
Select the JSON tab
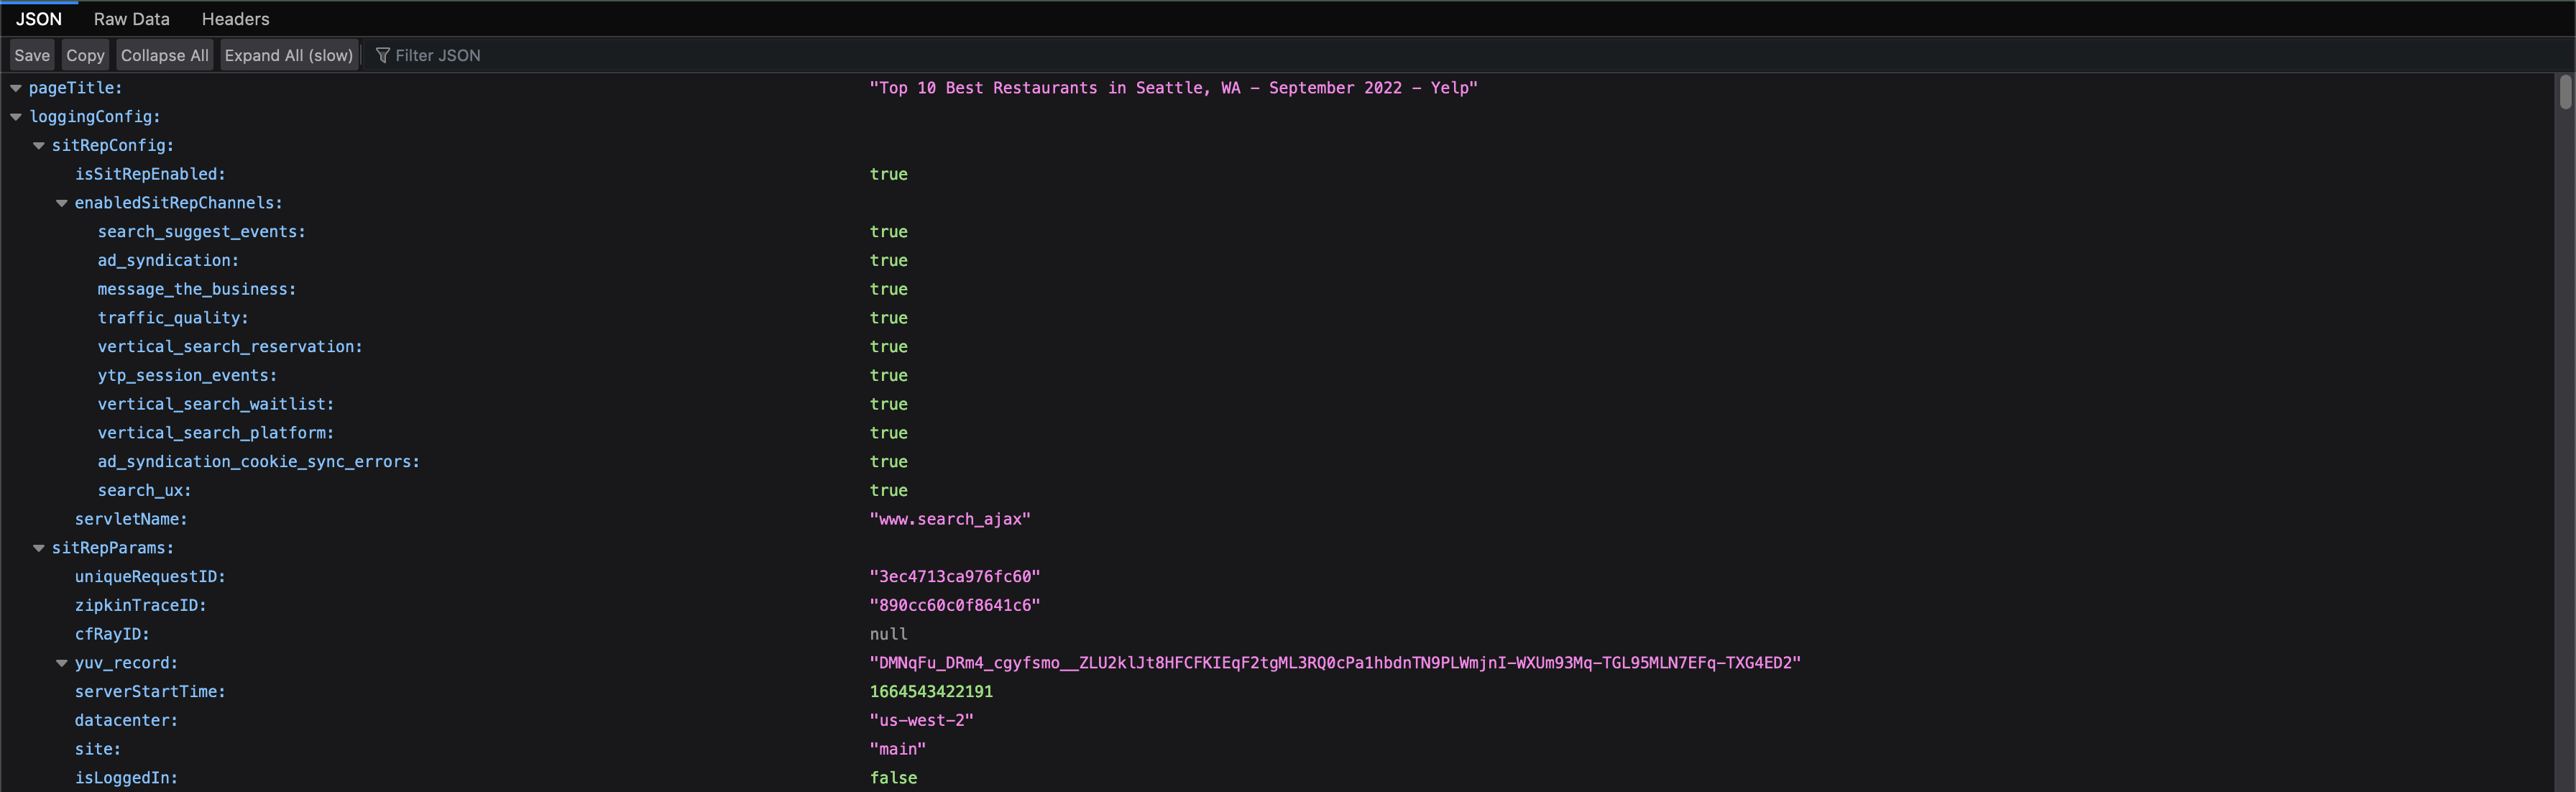pos(39,19)
